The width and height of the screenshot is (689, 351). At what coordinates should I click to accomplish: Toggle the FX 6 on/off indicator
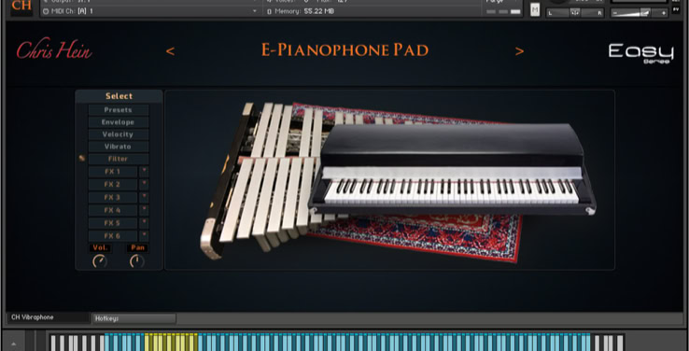point(144,236)
